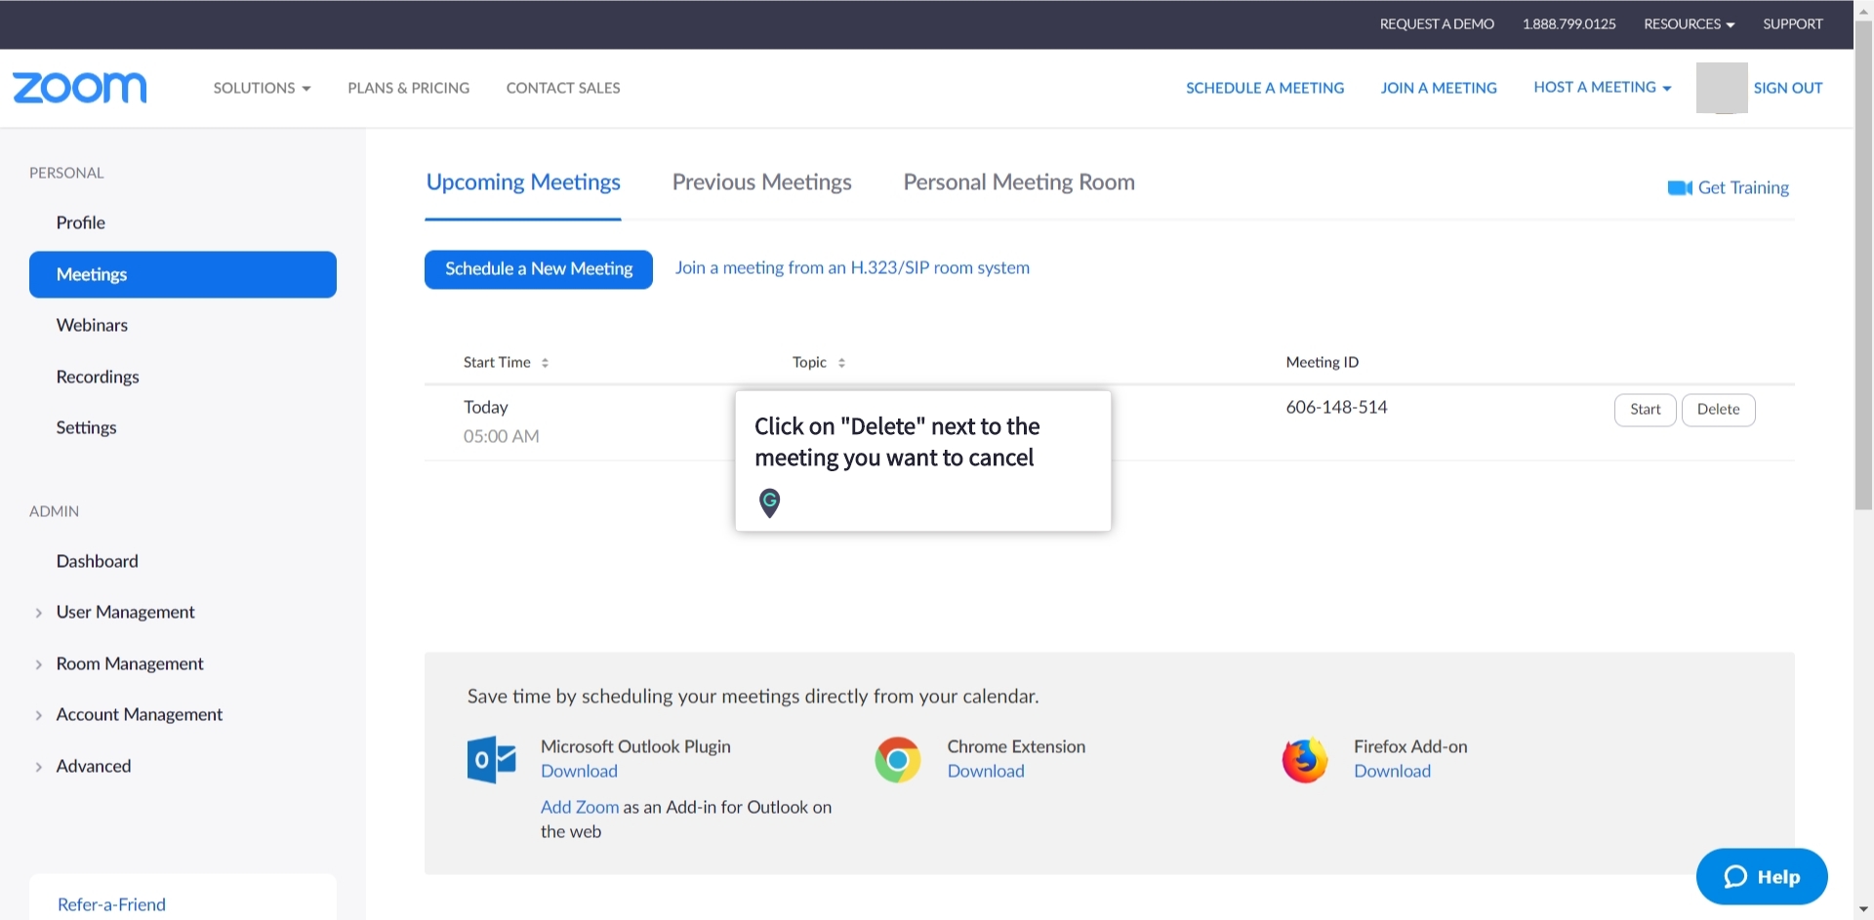Click the 05:00 AM start time
Image resolution: width=1874 pixels, height=920 pixels.
coord(501,436)
